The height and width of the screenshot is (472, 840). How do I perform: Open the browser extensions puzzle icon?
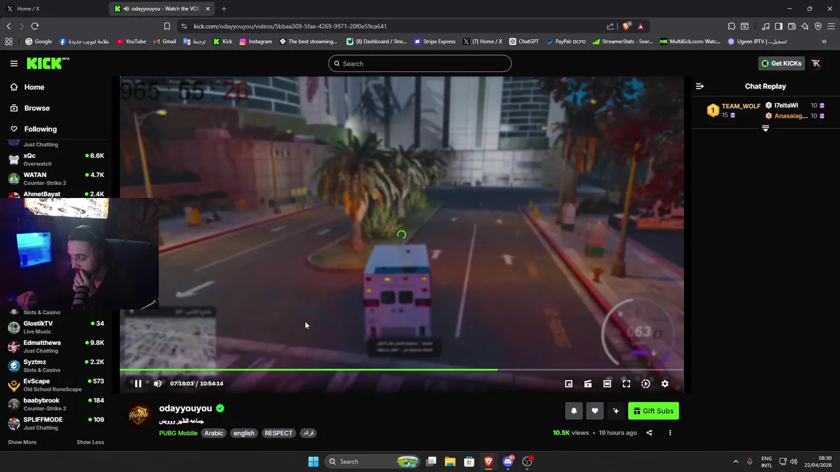coord(731,26)
